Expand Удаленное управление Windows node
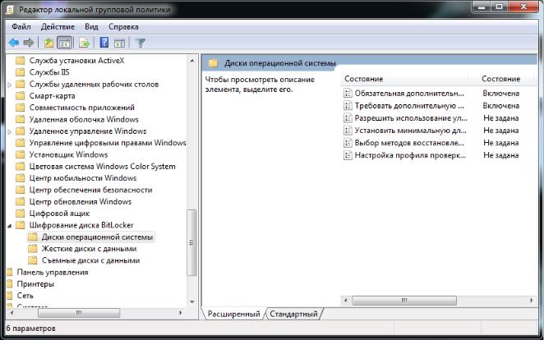Image resolution: width=544 pixels, height=340 pixels. (x=10, y=131)
